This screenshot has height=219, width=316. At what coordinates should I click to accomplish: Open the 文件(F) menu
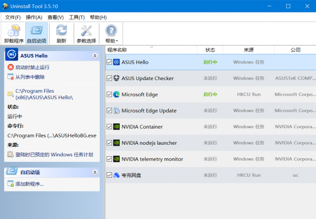(13, 17)
